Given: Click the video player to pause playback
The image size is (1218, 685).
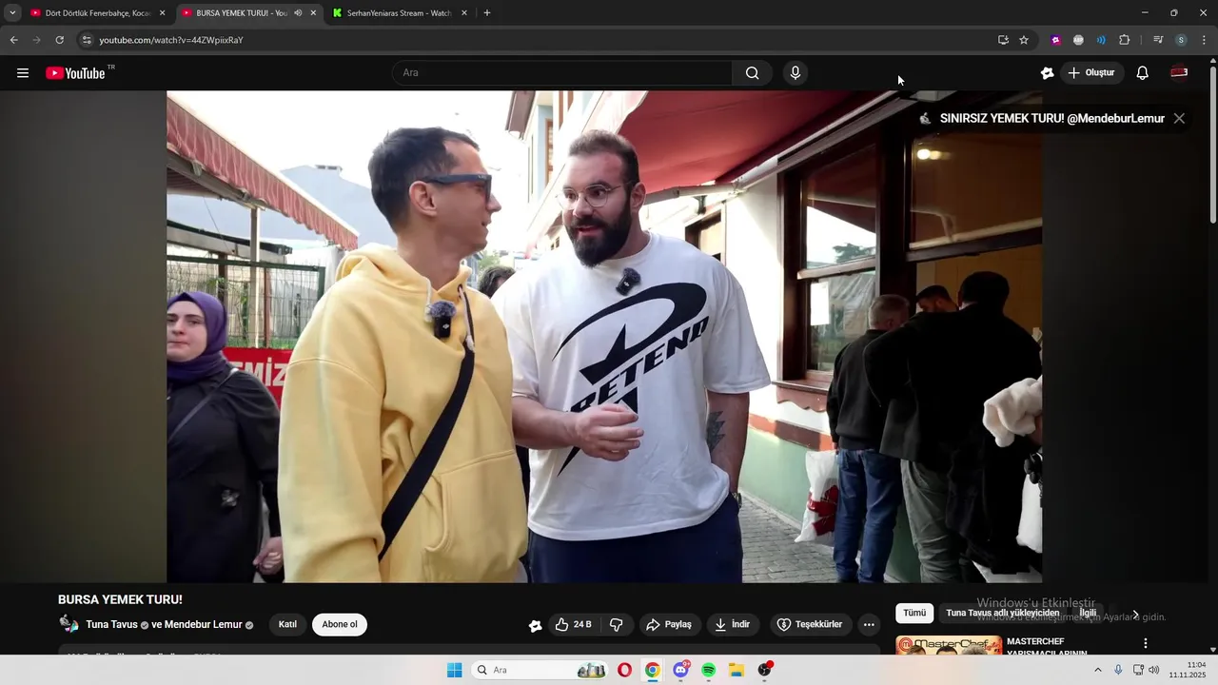Looking at the screenshot, I should click(604, 337).
